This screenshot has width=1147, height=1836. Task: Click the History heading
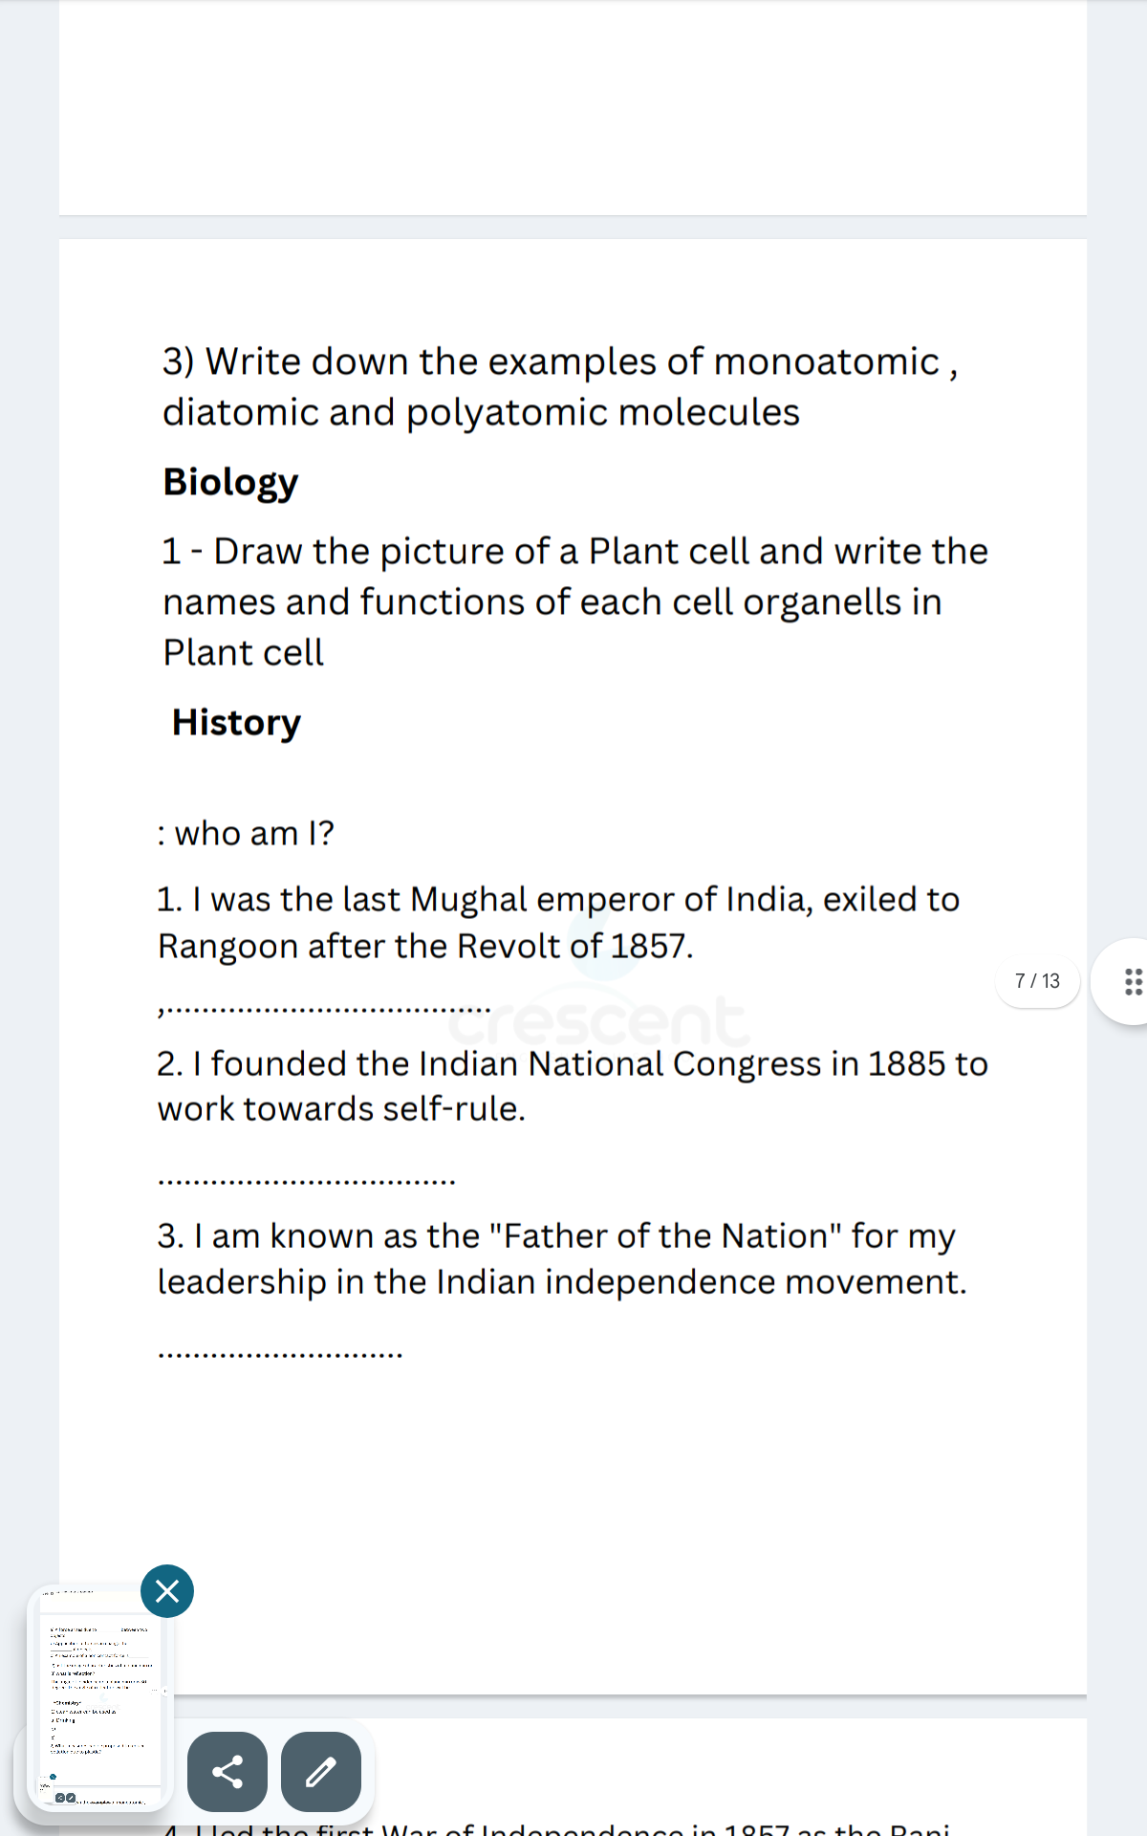236,723
